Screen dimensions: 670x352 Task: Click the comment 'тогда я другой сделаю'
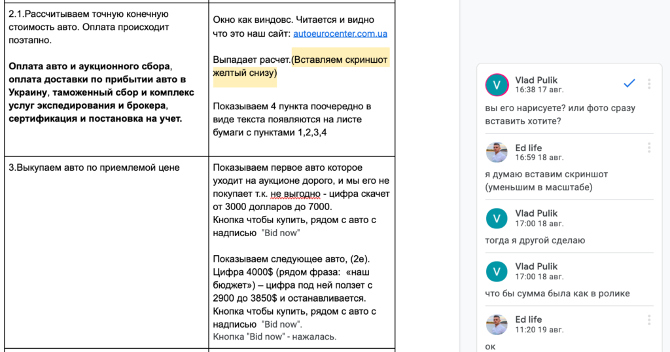(x=535, y=241)
